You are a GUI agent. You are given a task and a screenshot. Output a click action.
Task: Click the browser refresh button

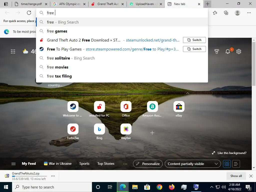tap(29, 13)
